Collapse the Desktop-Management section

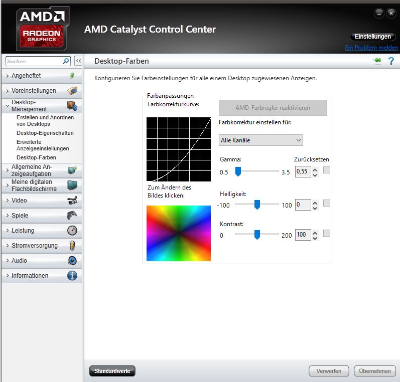[8, 105]
